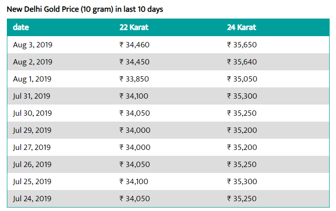Click the date column header
This screenshot has height=211, width=336.
coord(21,27)
